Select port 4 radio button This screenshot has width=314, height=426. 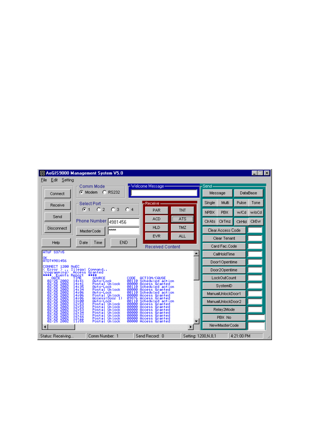click(127, 210)
